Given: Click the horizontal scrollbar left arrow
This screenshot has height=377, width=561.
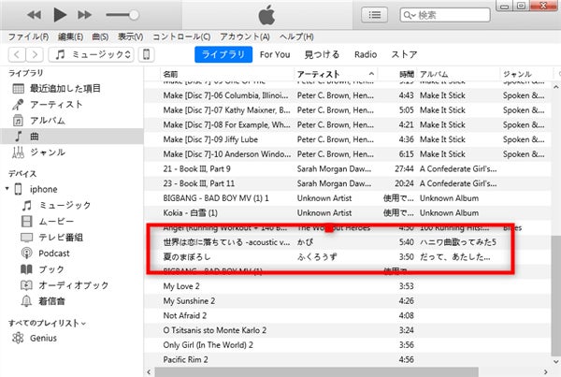Looking at the screenshot, I should click(x=150, y=372).
